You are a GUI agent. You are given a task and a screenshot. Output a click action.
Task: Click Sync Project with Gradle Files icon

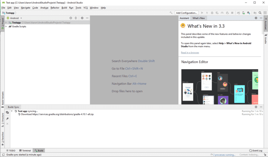(238, 13)
